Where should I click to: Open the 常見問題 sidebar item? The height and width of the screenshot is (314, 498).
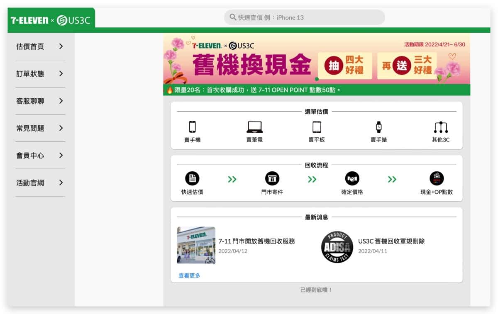tap(40, 128)
